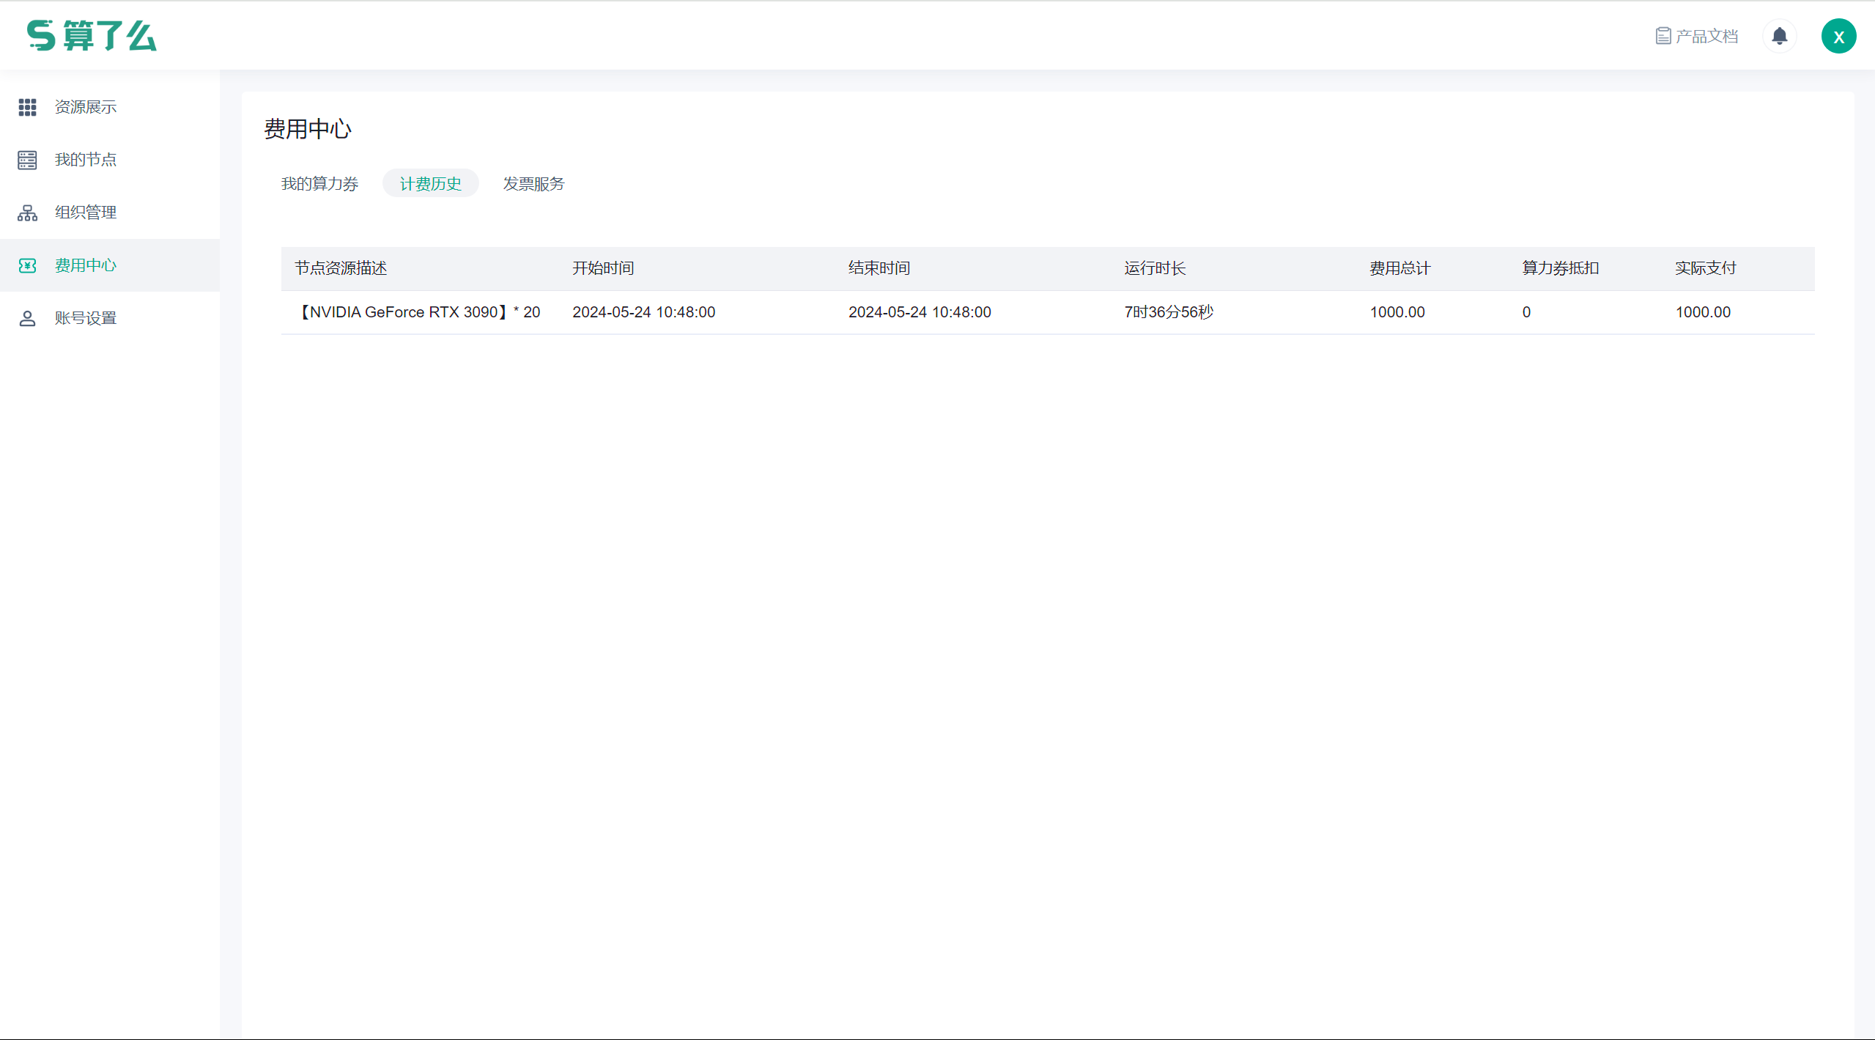Open the 账号设置 menu item
This screenshot has width=1875, height=1040.
(86, 318)
